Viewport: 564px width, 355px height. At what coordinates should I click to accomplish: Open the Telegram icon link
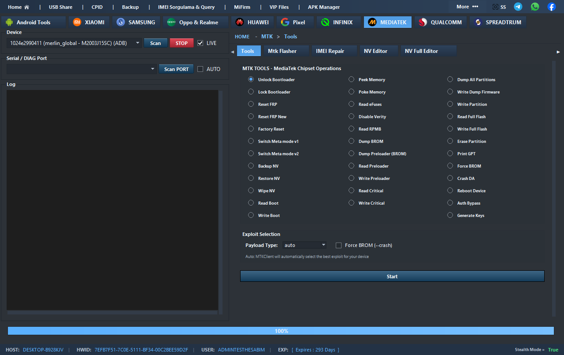click(518, 7)
